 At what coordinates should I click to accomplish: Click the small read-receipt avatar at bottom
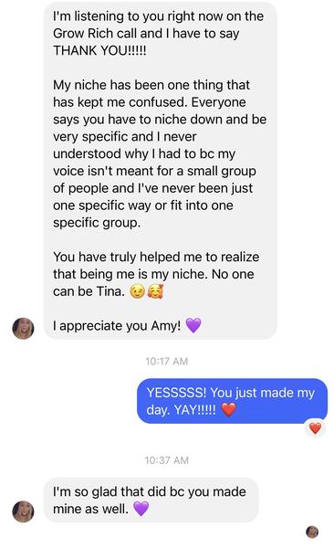click(x=312, y=532)
